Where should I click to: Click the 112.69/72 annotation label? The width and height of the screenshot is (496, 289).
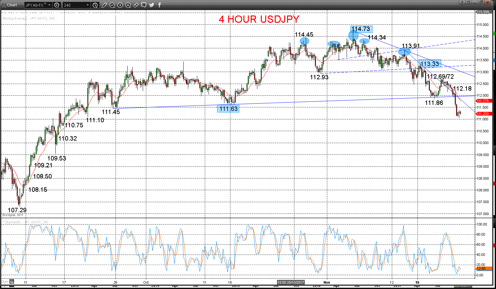[440, 76]
